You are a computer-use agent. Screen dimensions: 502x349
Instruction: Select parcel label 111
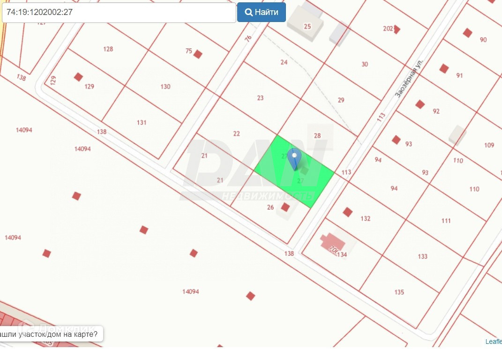tap(446, 221)
